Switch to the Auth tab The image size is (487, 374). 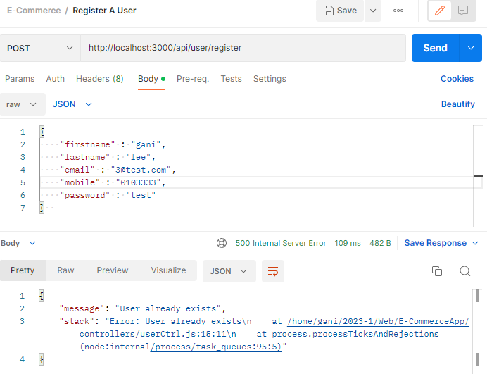[x=56, y=79]
